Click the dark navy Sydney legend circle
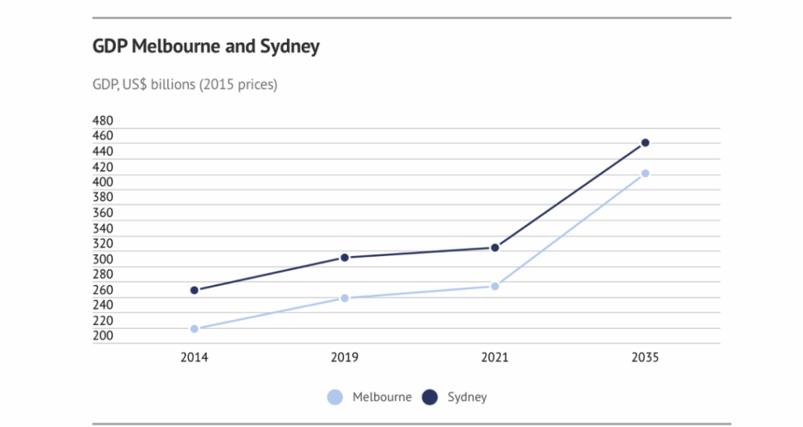The image size is (803, 427). 430,397
